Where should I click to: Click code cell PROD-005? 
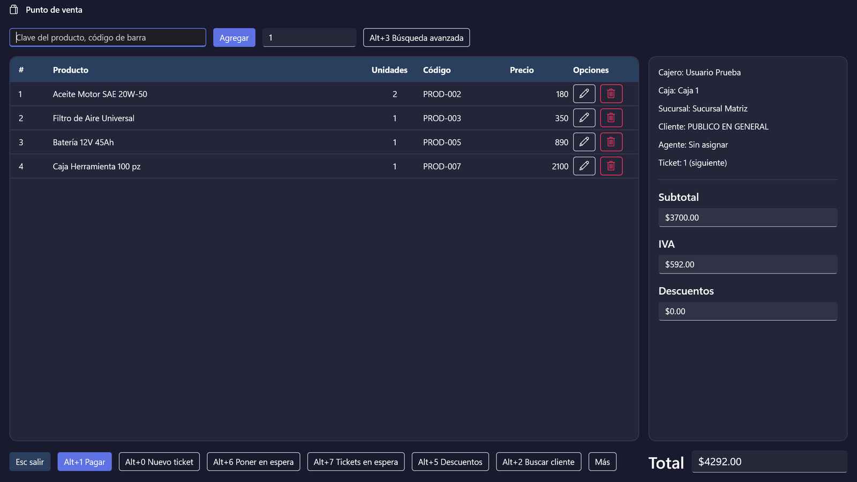coord(442,142)
